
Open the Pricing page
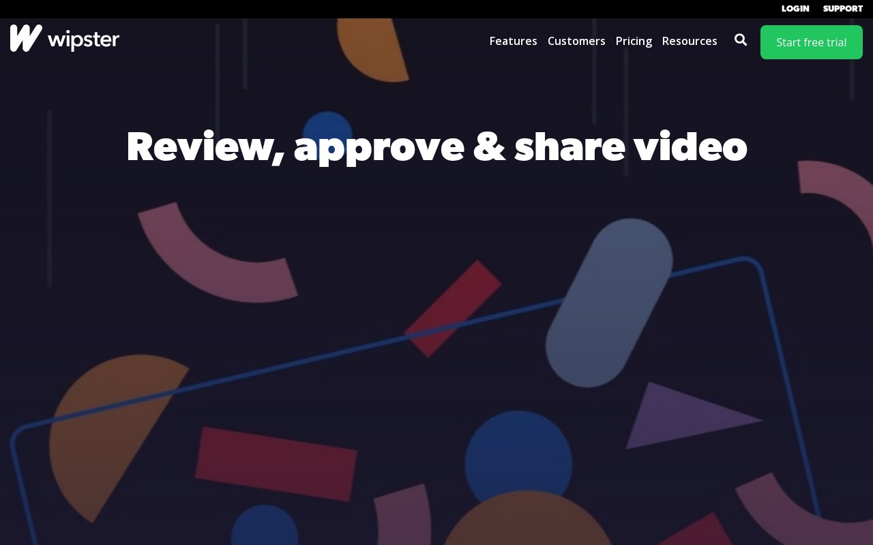tap(634, 41)
